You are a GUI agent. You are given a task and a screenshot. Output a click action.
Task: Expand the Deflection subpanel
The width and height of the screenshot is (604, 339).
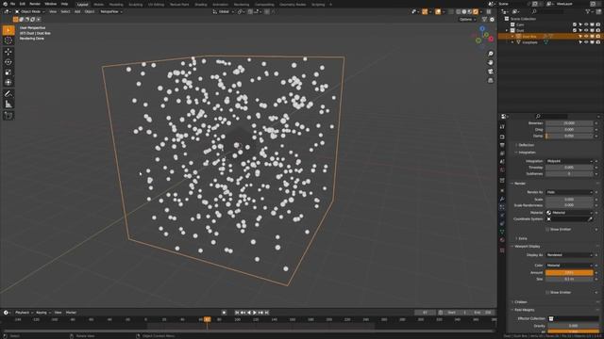526,145
